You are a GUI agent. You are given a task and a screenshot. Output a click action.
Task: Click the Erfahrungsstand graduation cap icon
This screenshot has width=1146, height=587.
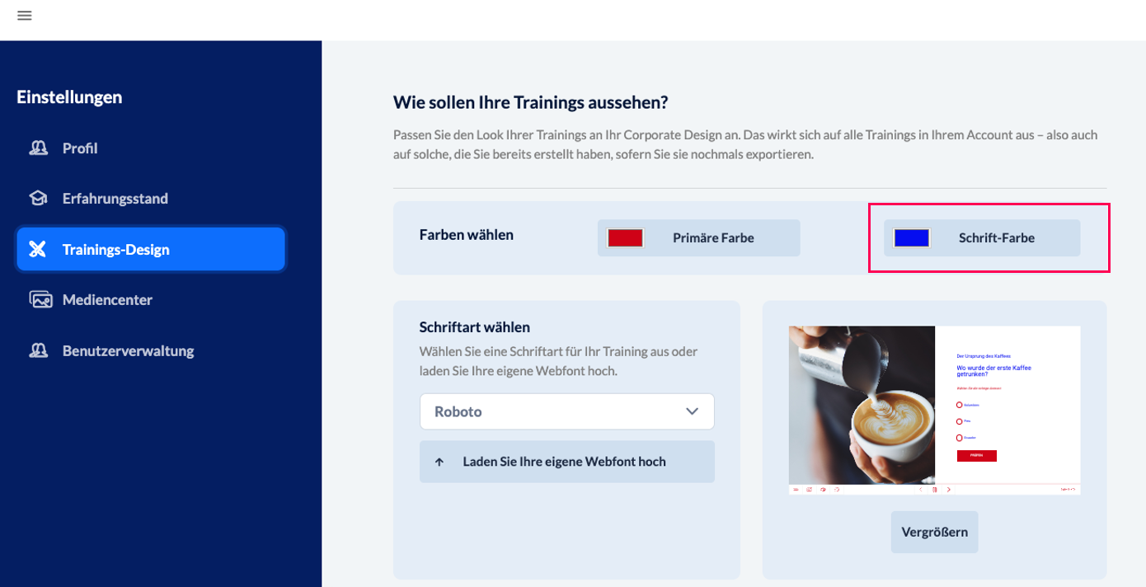pos(39,199)
